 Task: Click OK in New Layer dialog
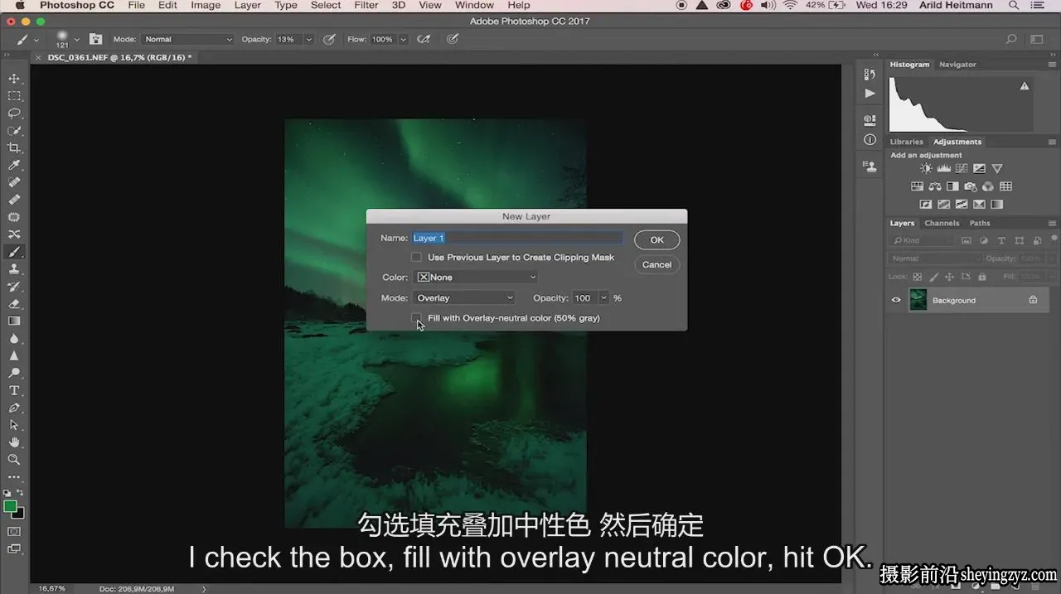(x=657, y=239)
